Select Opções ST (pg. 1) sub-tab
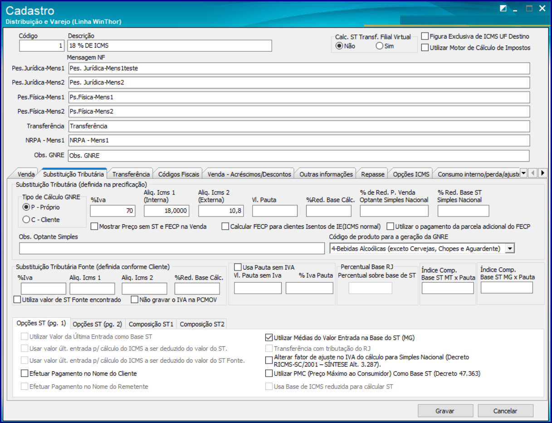 [x=41, y=323]
